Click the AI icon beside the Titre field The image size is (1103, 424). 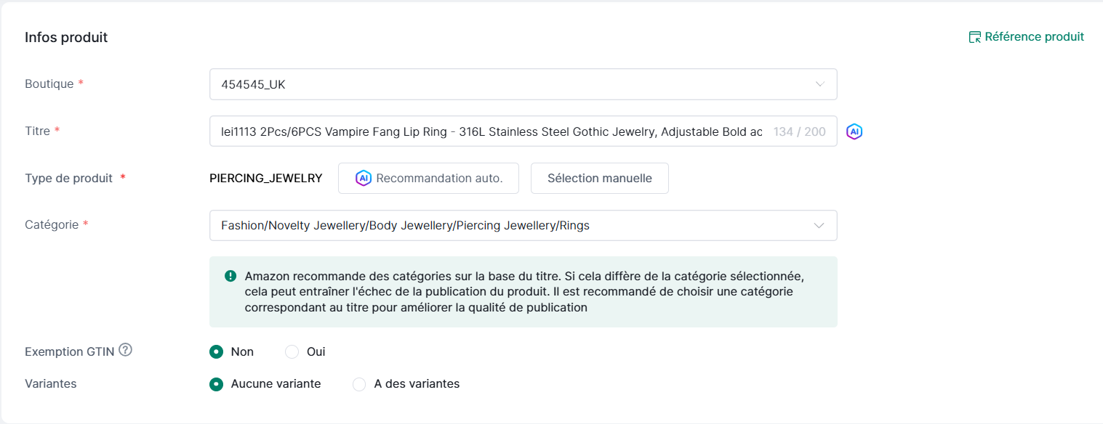[x=854, y=131]
